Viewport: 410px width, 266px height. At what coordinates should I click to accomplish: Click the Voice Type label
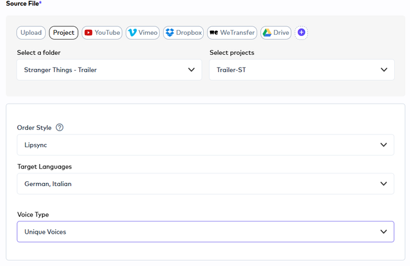point(33,215)
